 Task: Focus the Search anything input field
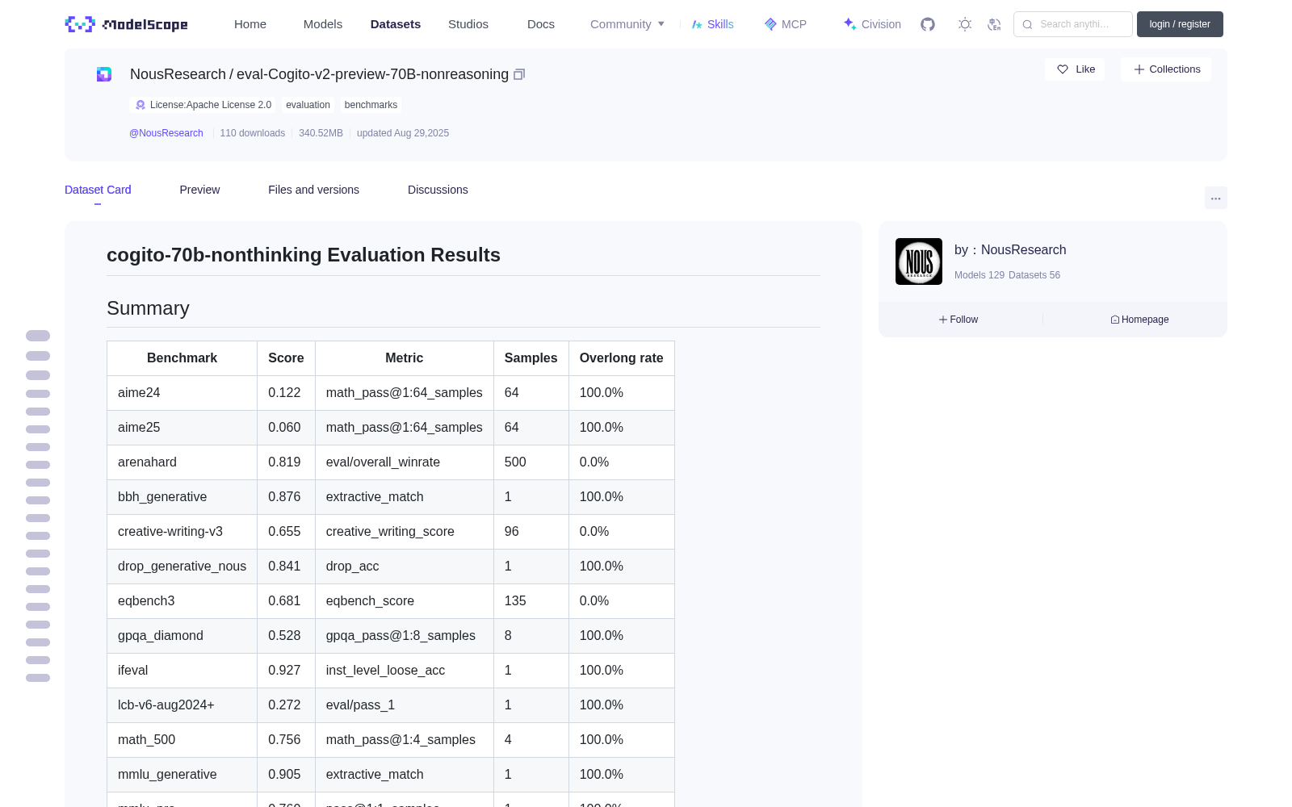1073,24
